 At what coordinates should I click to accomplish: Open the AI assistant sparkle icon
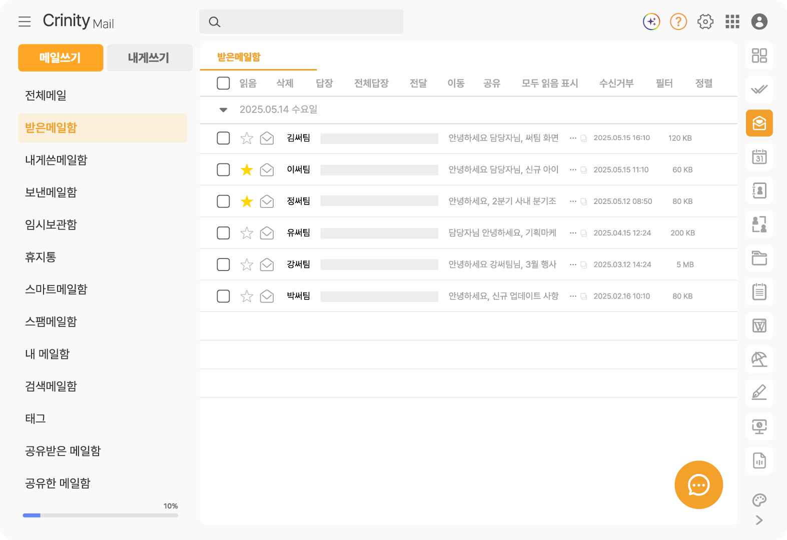pyautogui.click(x=651, y=21)
